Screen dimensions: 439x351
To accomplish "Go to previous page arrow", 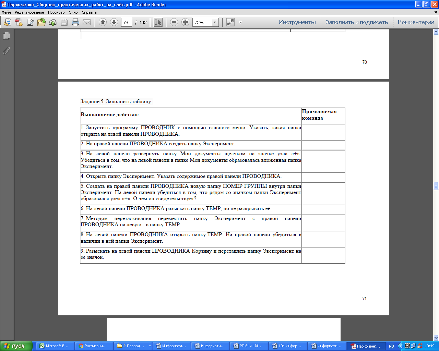I will [x=103, y=22].
